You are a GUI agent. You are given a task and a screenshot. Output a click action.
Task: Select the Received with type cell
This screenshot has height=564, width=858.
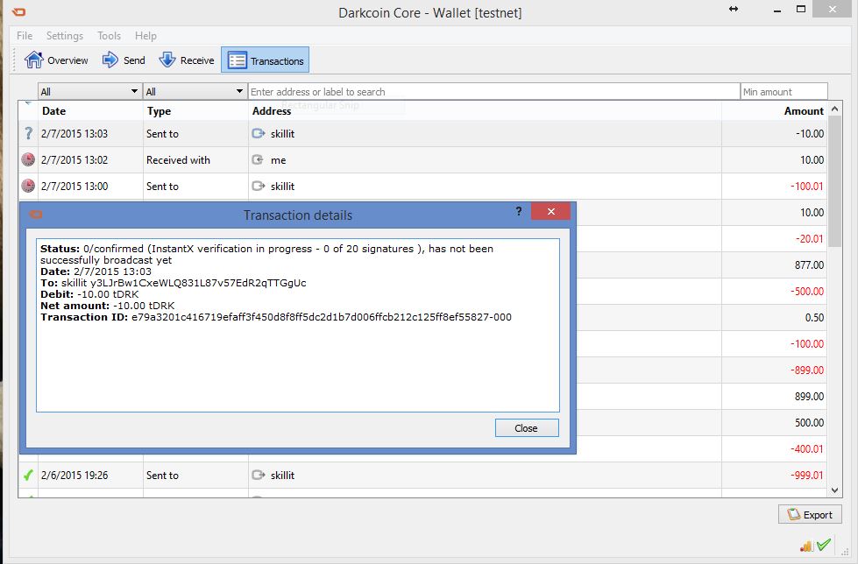[x=195, y=159]
